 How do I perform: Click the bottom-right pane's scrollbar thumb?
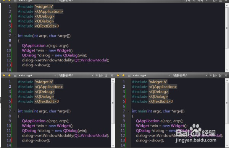coord(227,103)
